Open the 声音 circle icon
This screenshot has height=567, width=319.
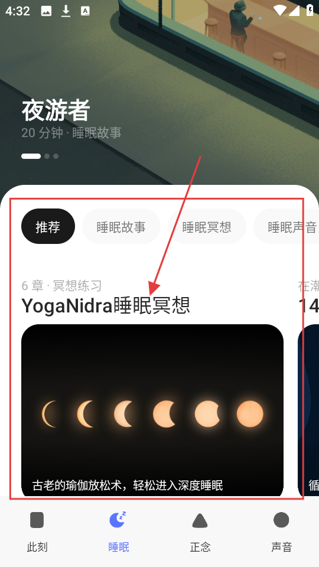[x=281, y=520]
